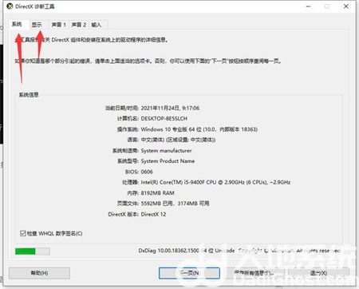This screenshot has height=289, width=359.
Task: Click the 5592MB 已用 page file value
Action: click(x=175, y=204)
